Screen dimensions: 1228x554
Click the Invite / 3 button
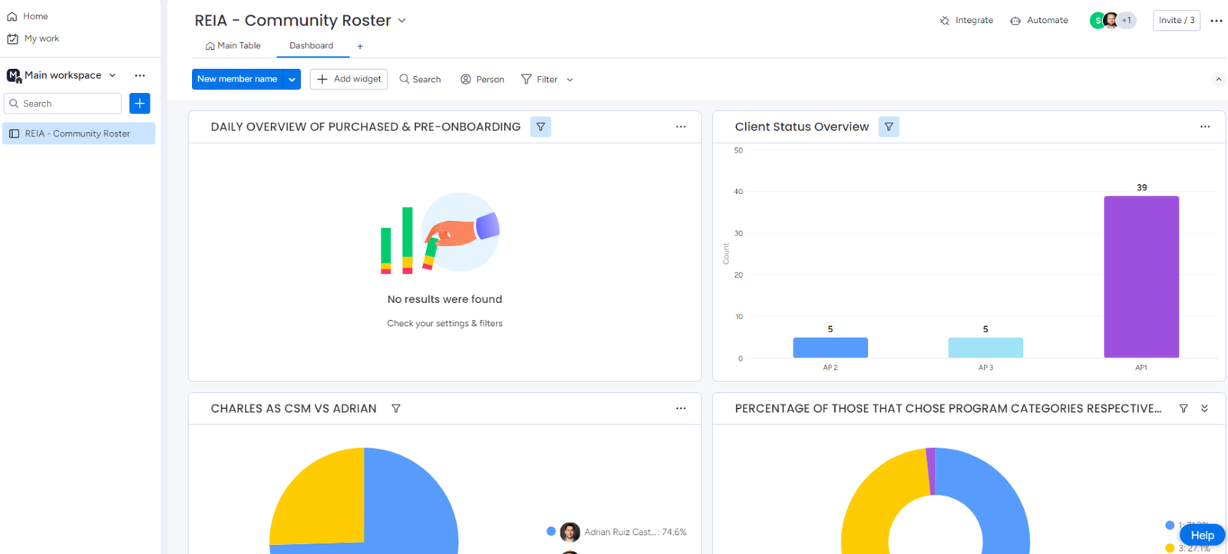point(1176,21)
